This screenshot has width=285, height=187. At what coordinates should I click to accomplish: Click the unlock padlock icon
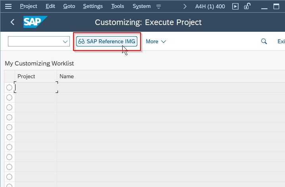click(x=247, y=6)
